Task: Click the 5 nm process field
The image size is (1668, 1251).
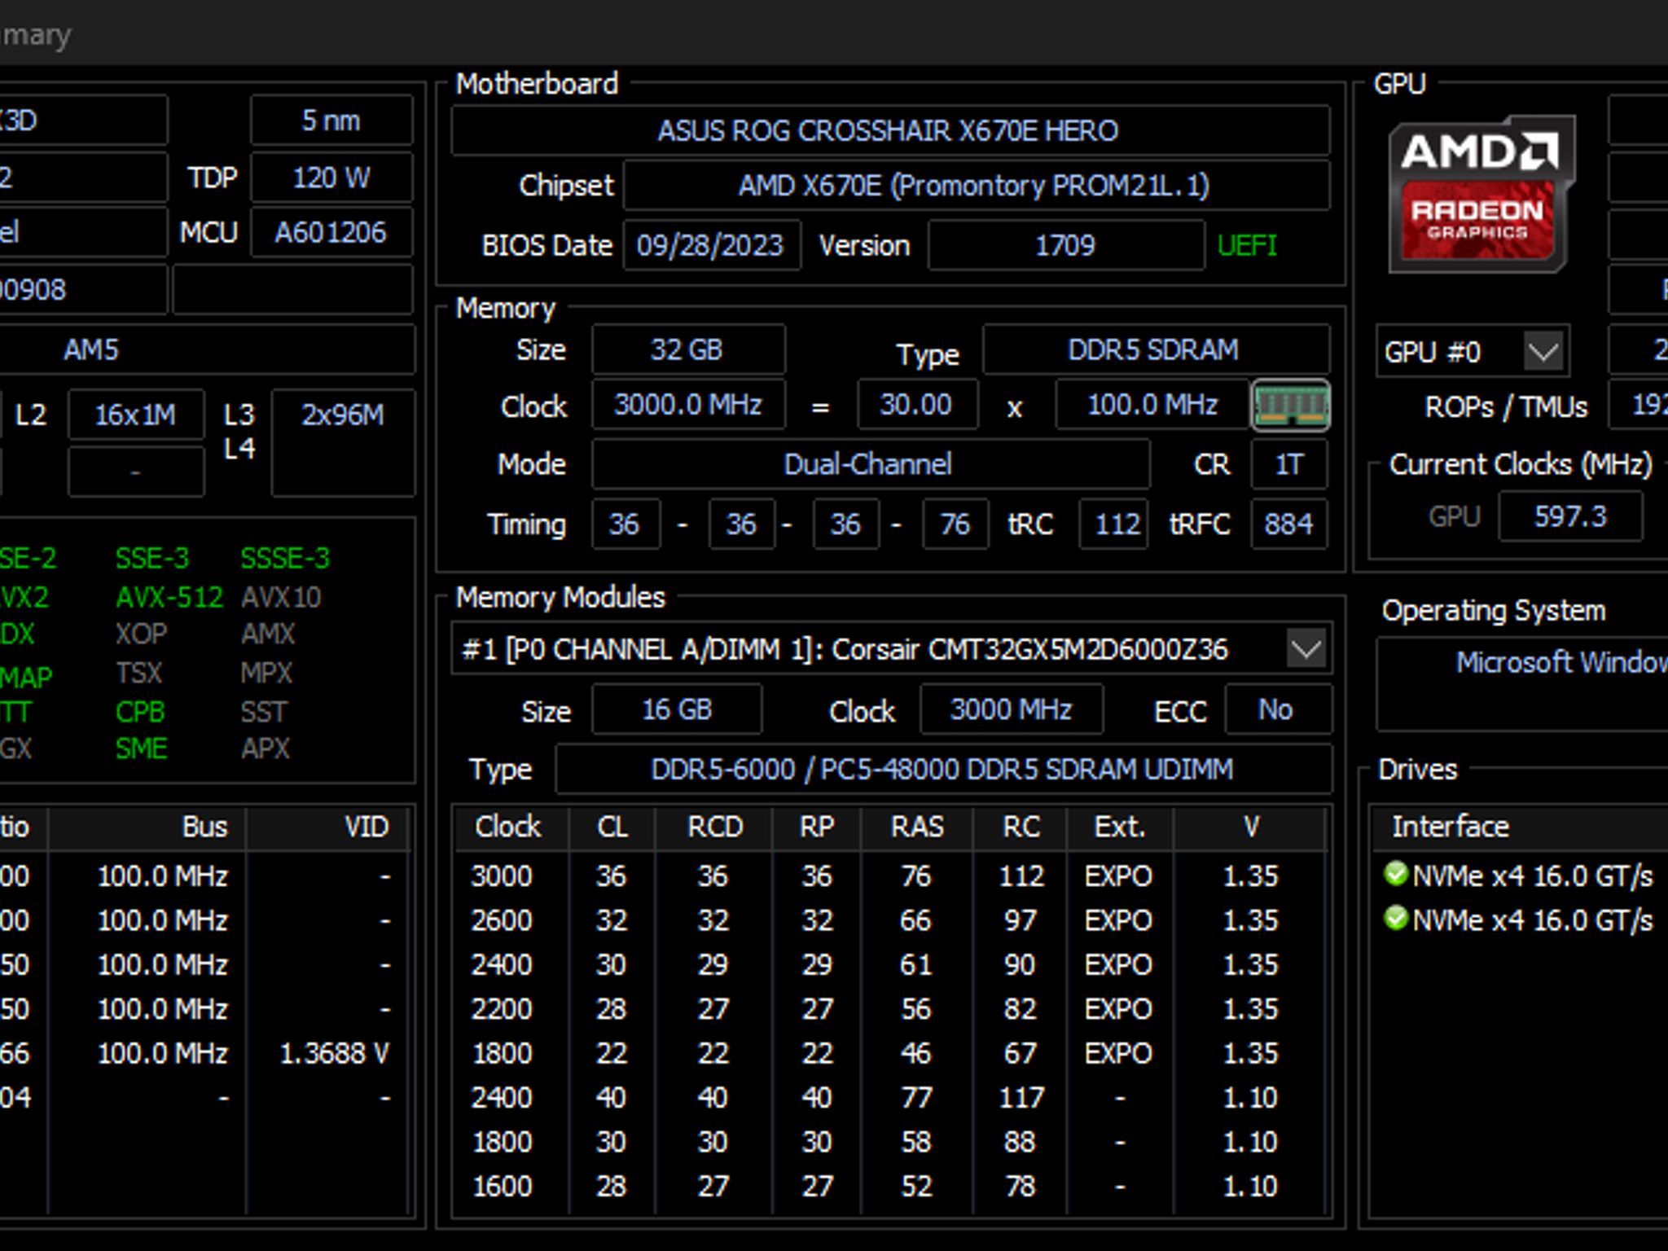Action: coord(331,121)
